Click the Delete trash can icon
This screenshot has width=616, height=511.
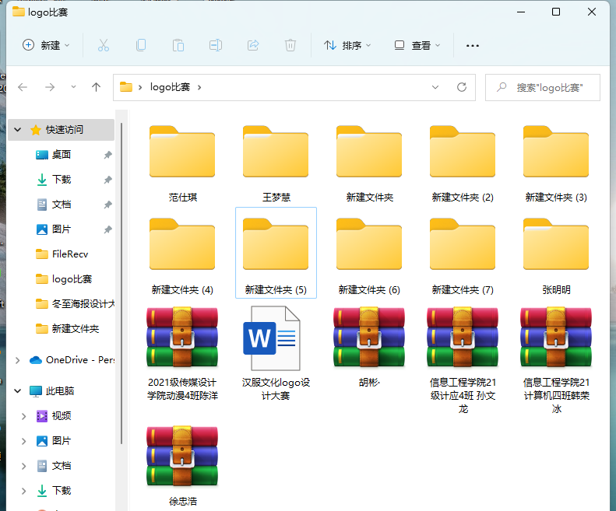[x=290, y=45]
